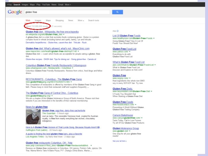Open the +You link in top bar
This screenshot has width=208, height=156.
[x=9, y=5]
